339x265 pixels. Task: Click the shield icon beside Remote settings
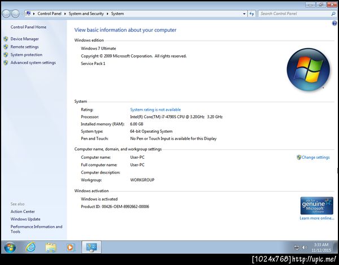pyautogui.click(x=6, y=47)
